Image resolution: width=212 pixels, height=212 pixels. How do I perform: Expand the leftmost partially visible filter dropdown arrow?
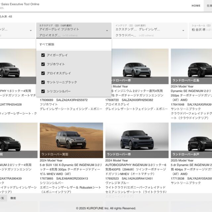(x=31, y=30)
